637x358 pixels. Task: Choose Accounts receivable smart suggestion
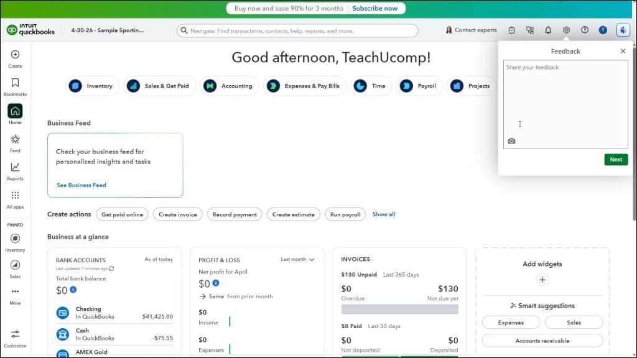coord(542,341)
